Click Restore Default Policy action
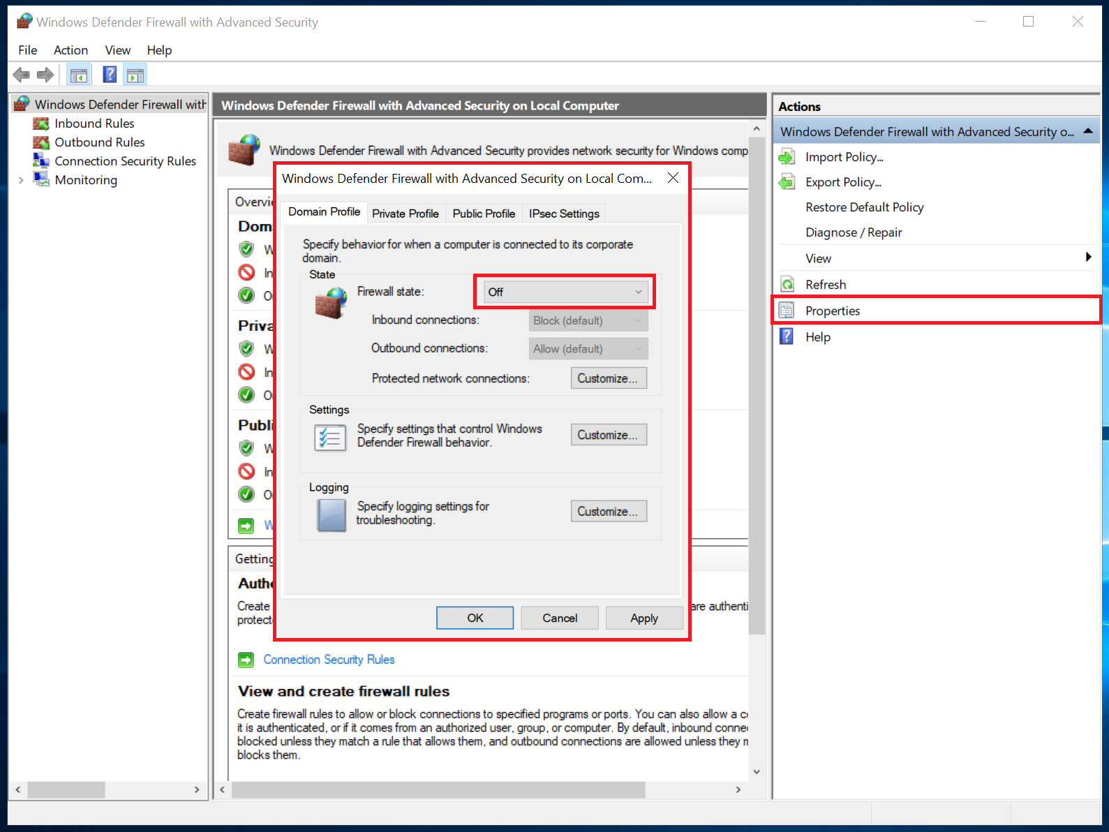This screenshot has width=1109, height=832. click(x=864, y=207)
